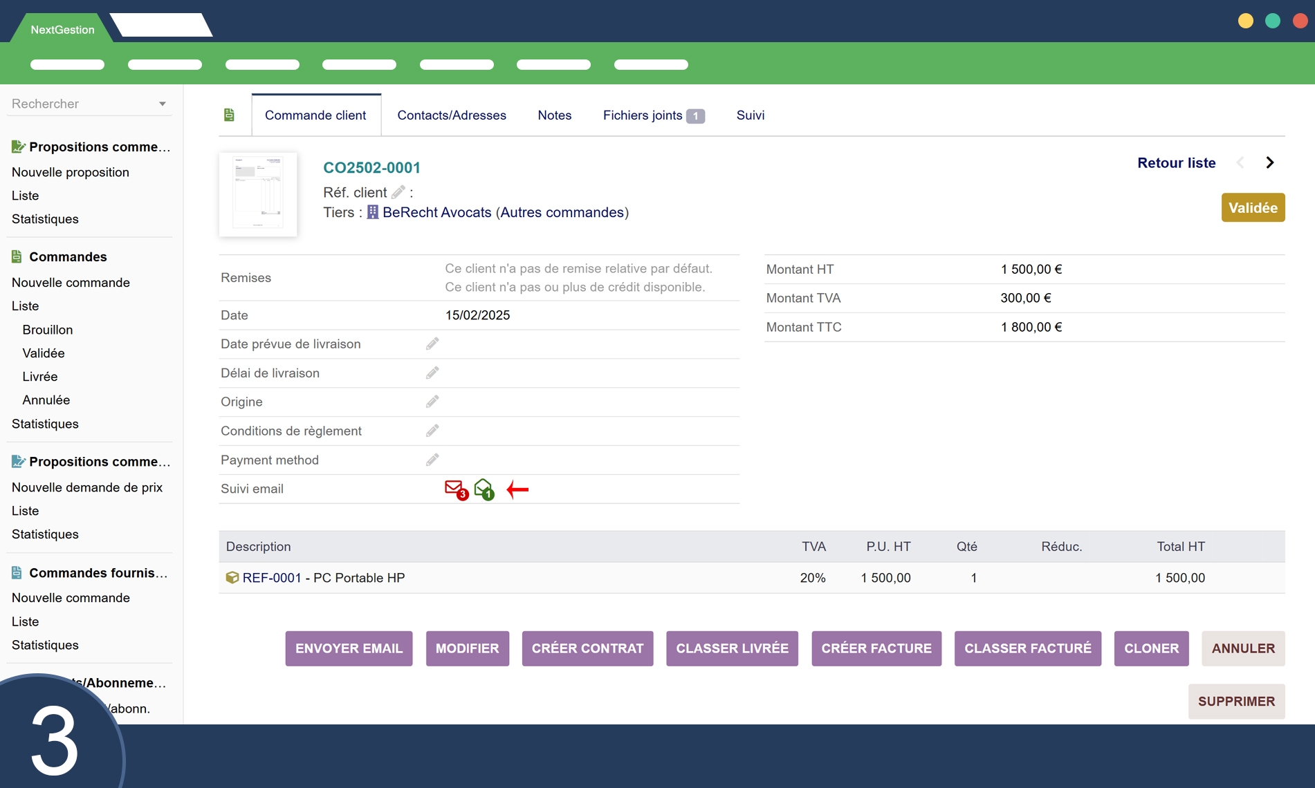
Task: Click pencil icon for Date prévue de livraison
Action: (432, 344)
